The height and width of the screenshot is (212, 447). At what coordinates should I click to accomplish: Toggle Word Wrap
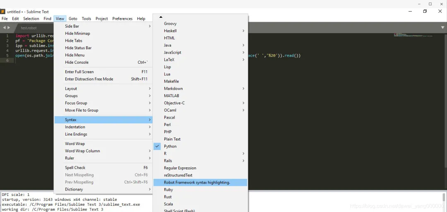point(103,144)
